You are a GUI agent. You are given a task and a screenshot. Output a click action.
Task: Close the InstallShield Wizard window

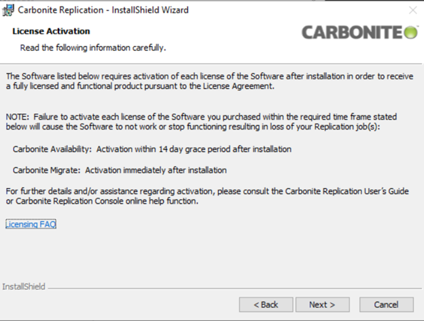[413, 10]
